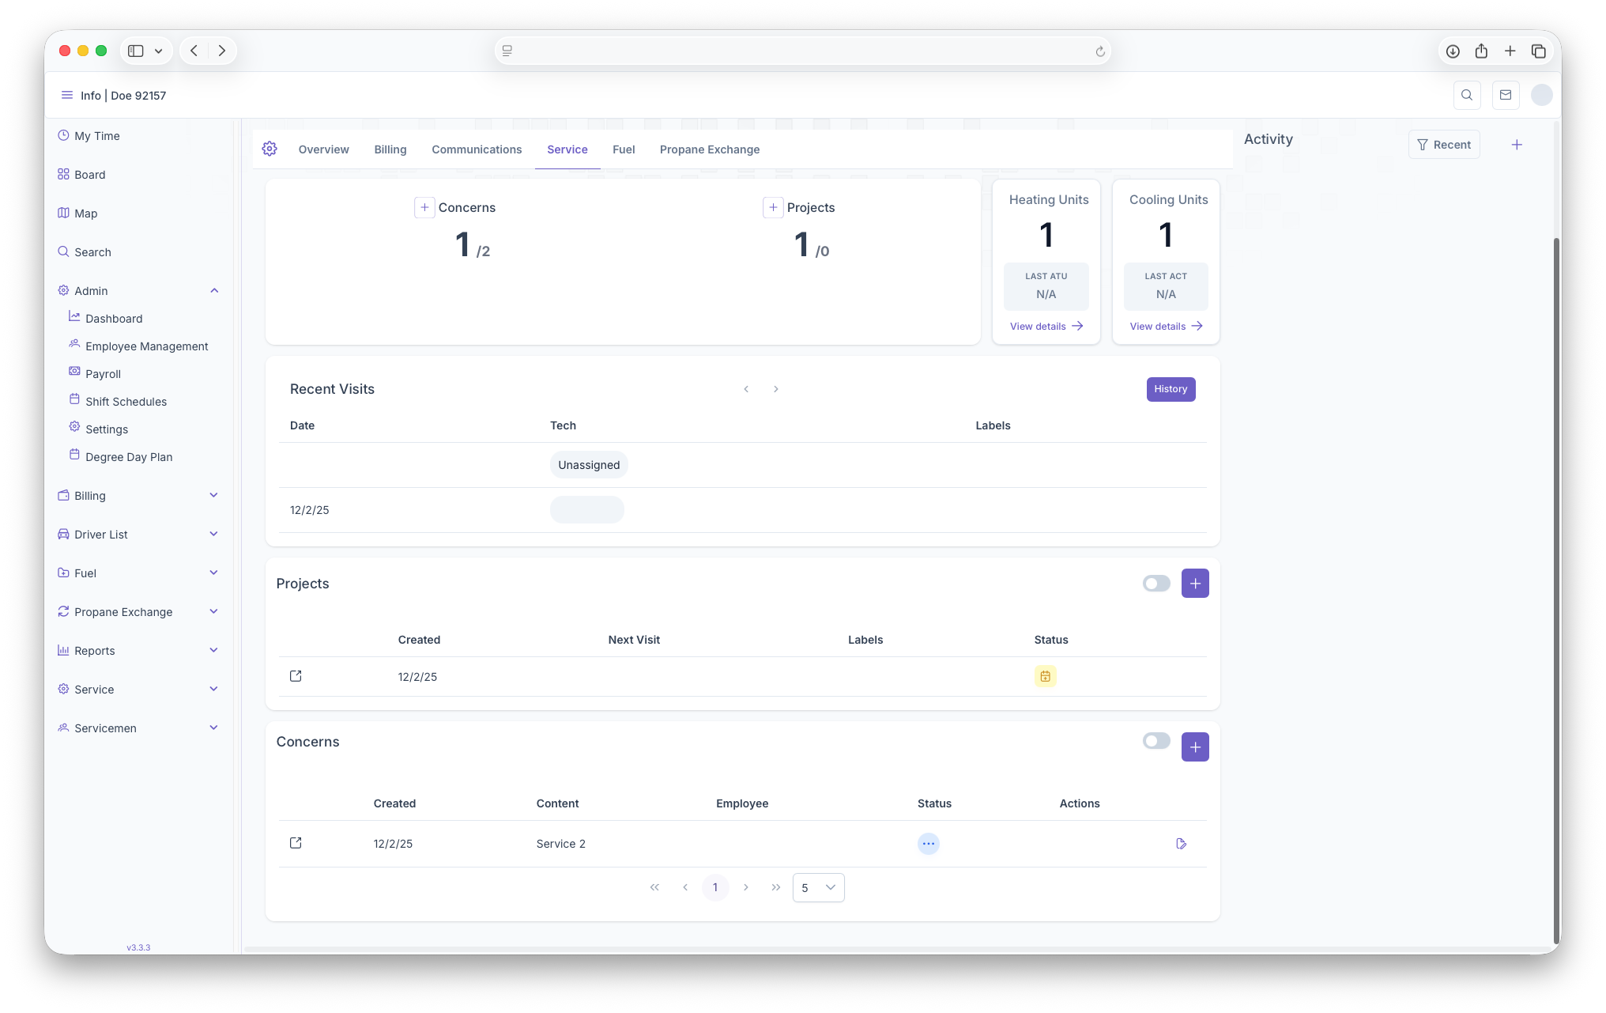Collapse the Admin sidebar group
The width and height of the screenshot is (1606, 1013).
pos(214,291)
